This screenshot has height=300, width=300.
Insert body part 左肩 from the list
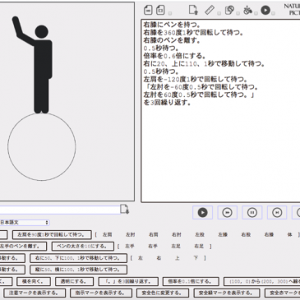107,235
